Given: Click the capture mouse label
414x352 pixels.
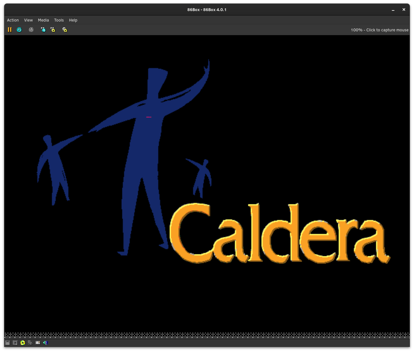Looking at the screenshot, I should pyautogui.click(x=379, y=30).
